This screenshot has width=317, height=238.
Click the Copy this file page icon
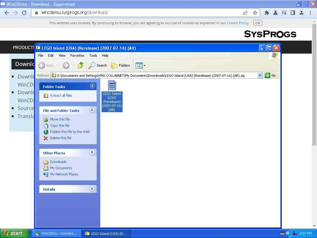[x=46, y=126]
